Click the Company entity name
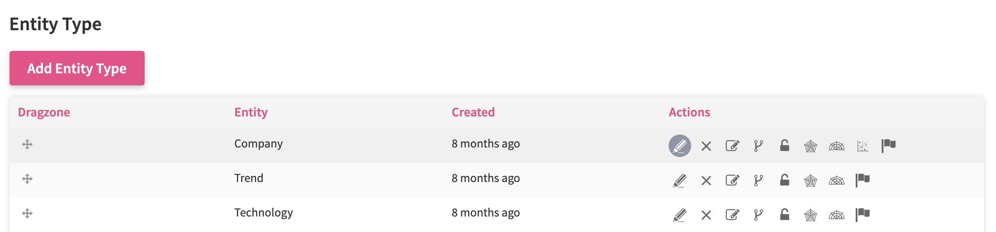Image resolution: width=996 pixels, height=232 pixels. click(258, 144)
